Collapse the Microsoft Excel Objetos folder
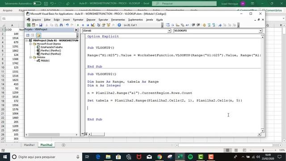286x161 pixels. (x=30, y=44)
